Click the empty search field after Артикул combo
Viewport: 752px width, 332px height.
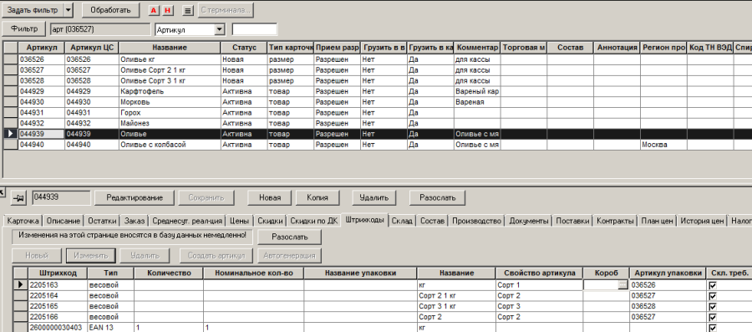click(254, 30)
